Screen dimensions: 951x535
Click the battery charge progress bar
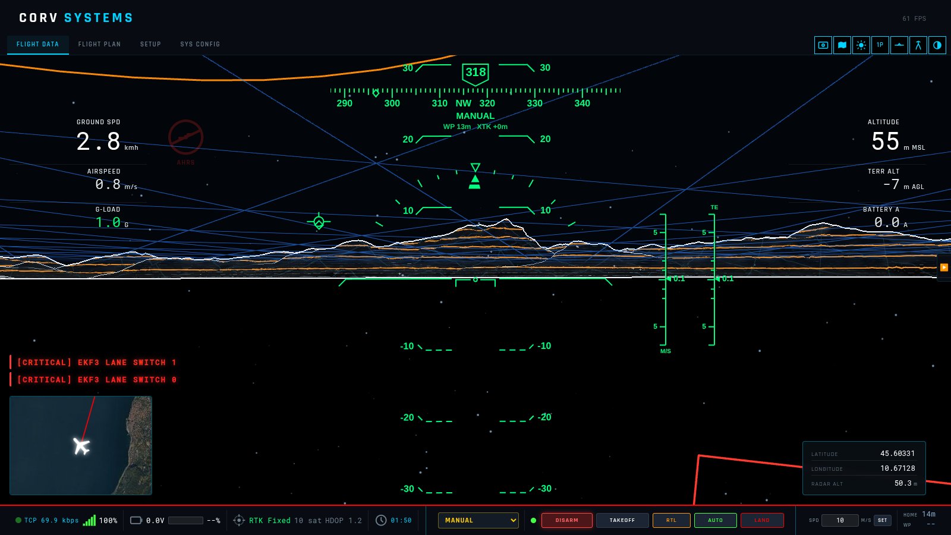185,520
